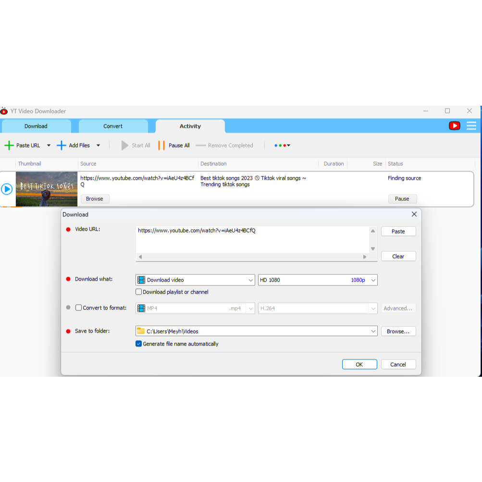
Task: Click the red YouTube icon in tab bar
Action: click(x=454, y=126)
